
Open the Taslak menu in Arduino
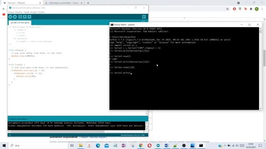pos(26,12)
